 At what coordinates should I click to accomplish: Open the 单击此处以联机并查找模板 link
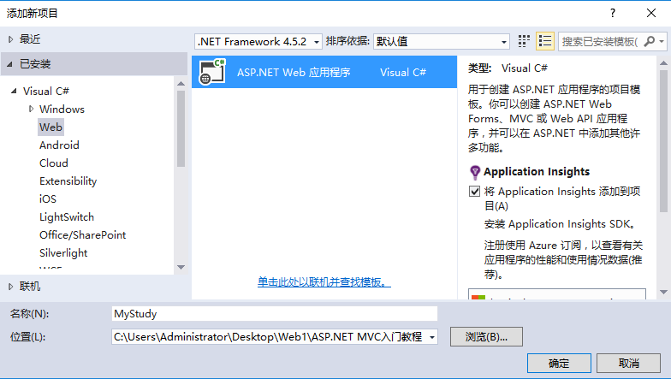324,282
